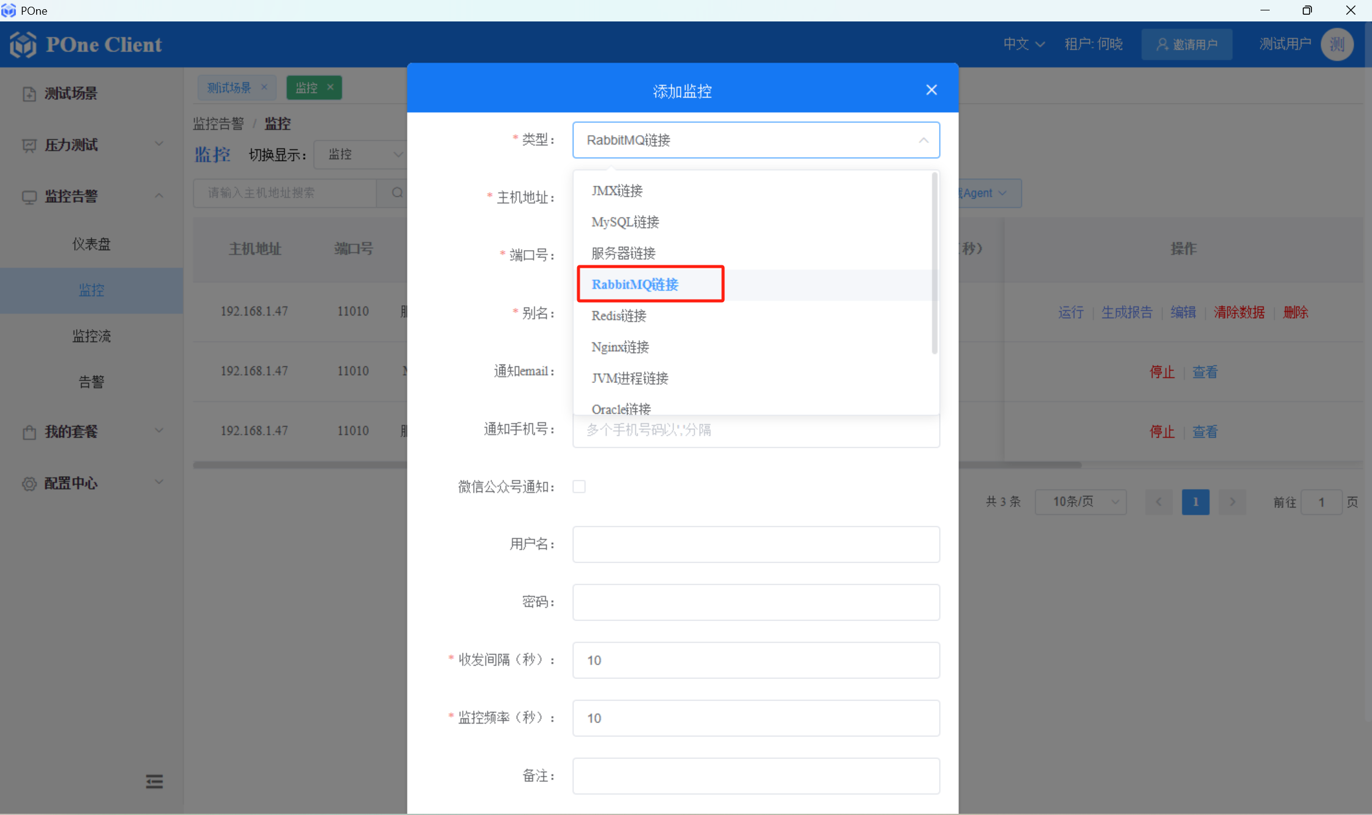Collapse the 类型 dropdown arrow

[923, 140]
